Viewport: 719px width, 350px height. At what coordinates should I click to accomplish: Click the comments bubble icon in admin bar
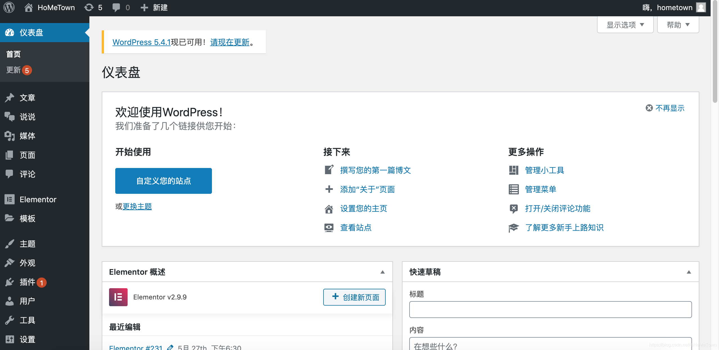(x=116, y=8)
